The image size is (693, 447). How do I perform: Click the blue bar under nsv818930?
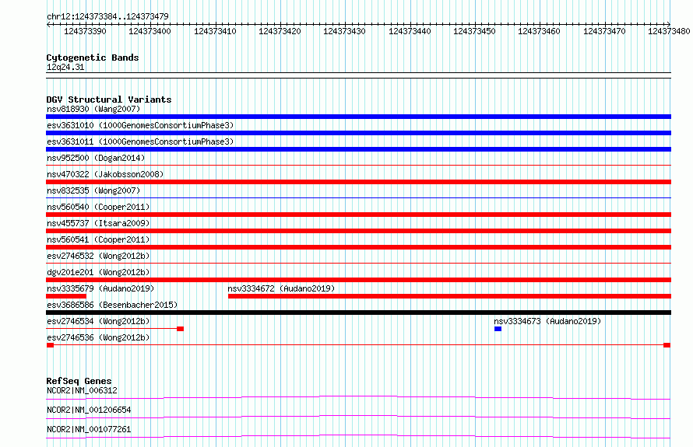point(358,117)
